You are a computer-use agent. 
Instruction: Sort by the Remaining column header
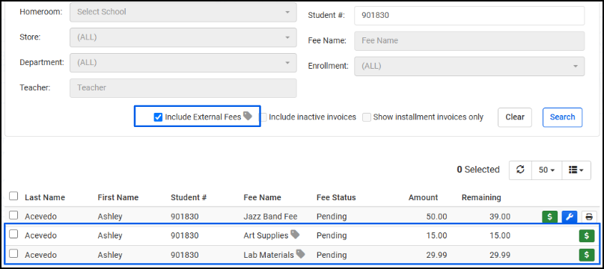pyautogui.click(x=481, y=197)
